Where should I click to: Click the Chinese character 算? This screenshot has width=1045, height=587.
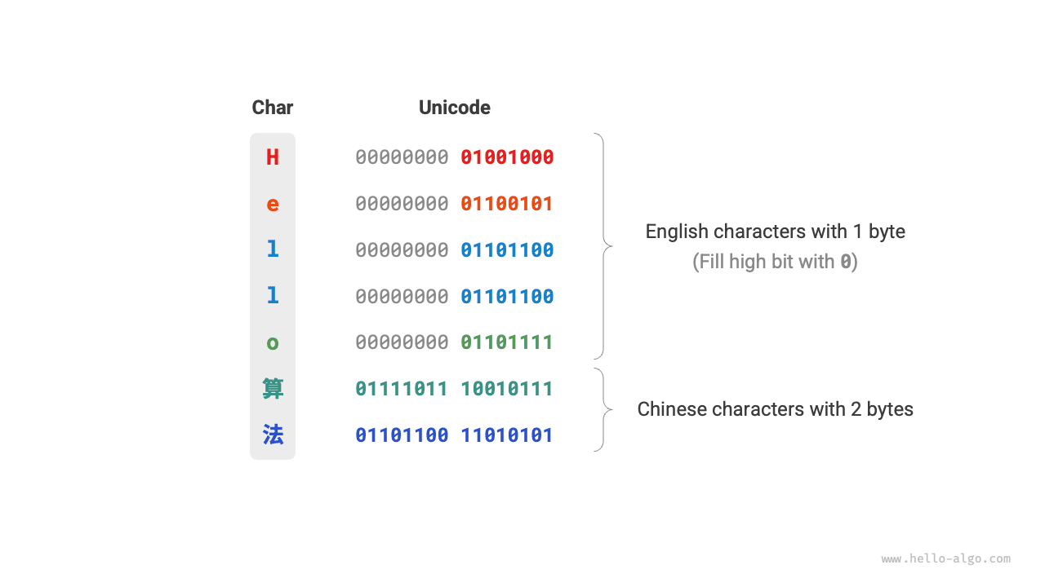[273, 389]
